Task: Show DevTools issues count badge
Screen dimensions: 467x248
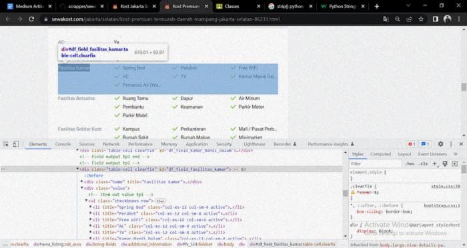Action: 425,144
